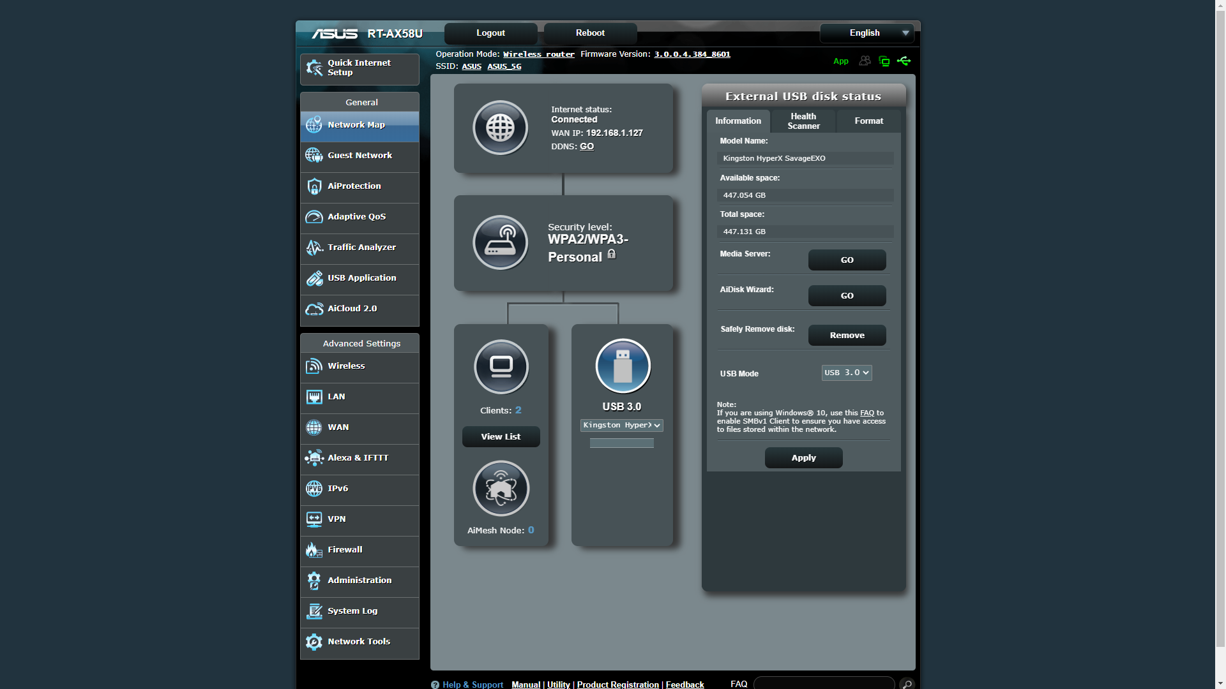The height and width of the screenshot is (689, 1226).
Task: Click the Internet globe status icon
Action: click(500, 128)
